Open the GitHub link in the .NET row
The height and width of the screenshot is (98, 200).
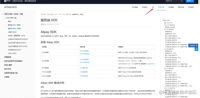85,62
